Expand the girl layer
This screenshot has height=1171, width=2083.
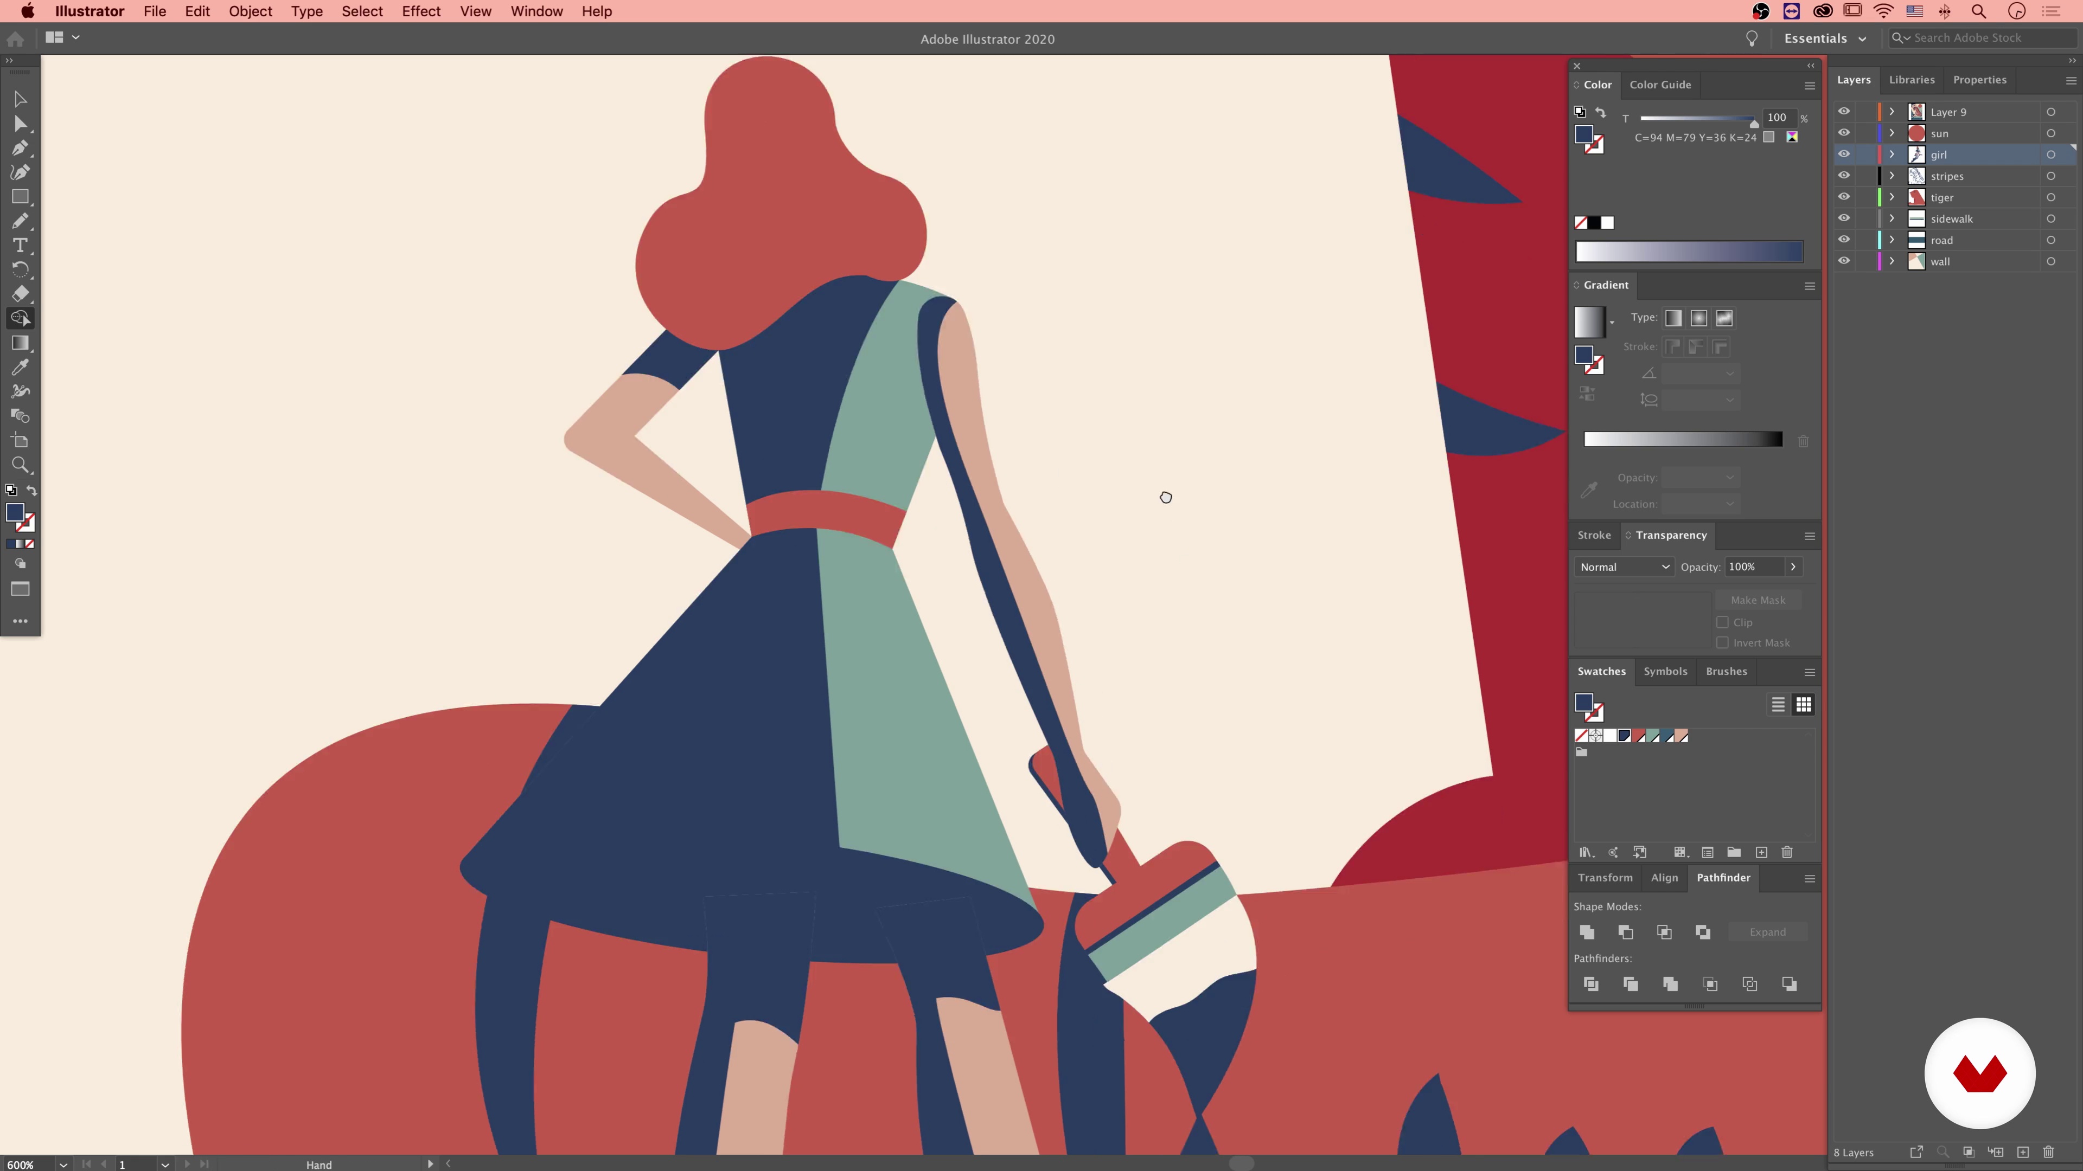coord(1892,155)
